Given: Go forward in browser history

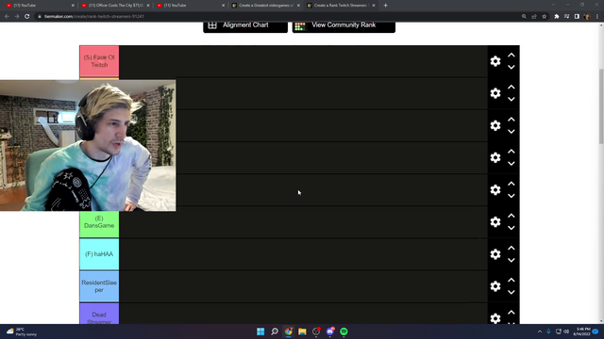Looking at the screenshot, I should [x=17, y=17].
